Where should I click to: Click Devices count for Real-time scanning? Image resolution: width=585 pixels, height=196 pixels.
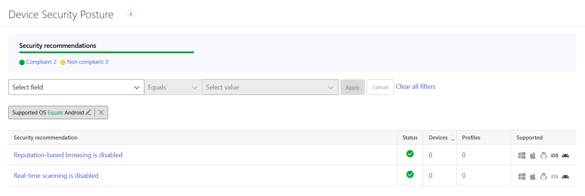(430, 176)
